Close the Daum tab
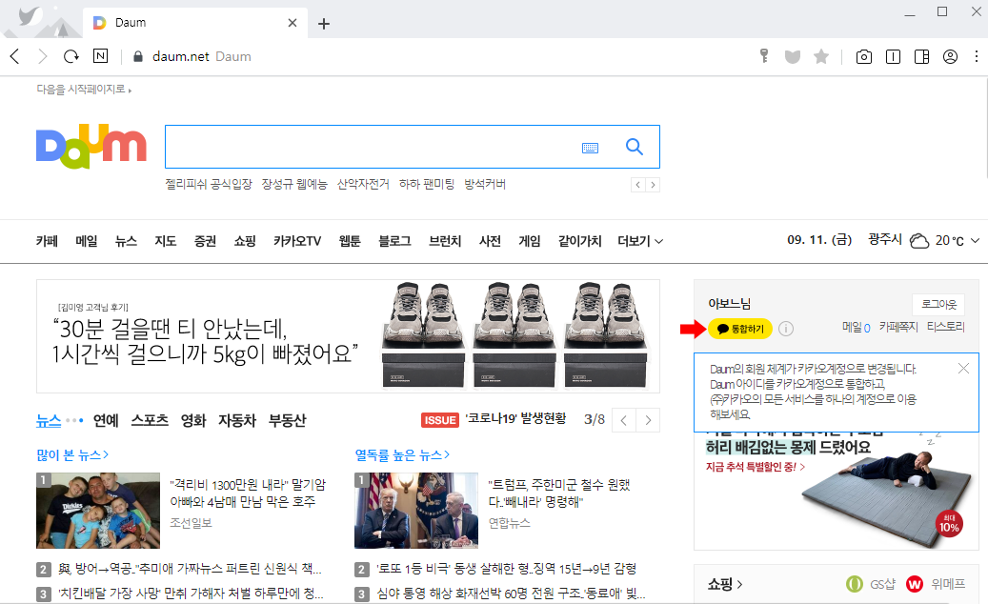 (292, 23)
